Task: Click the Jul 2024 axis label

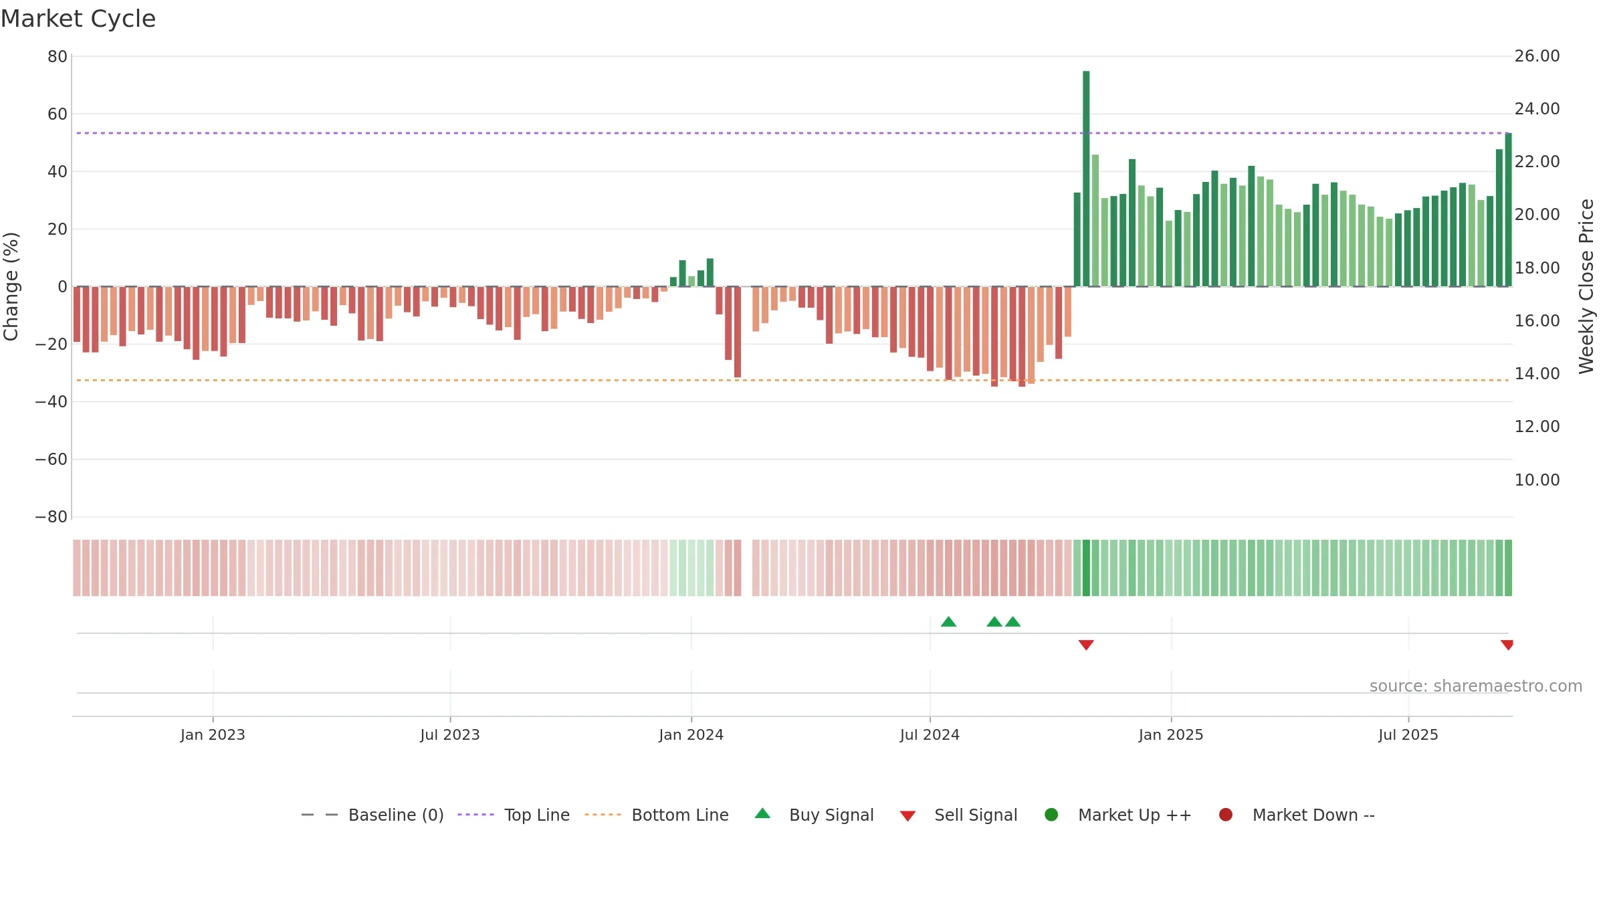Action: [x=930, y=735]
